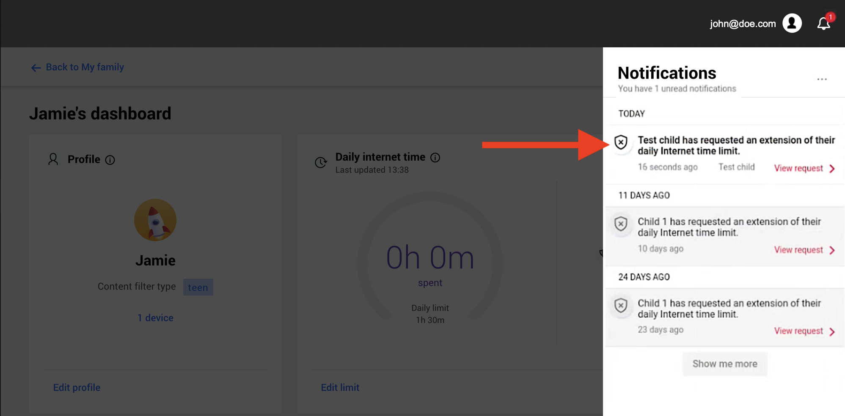Open the notifications options ellipsis menu
Screen dimensions: 845x416
(x=822, y=79)
